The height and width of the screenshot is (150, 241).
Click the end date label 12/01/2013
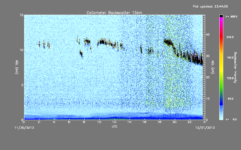tap(205, 128)
